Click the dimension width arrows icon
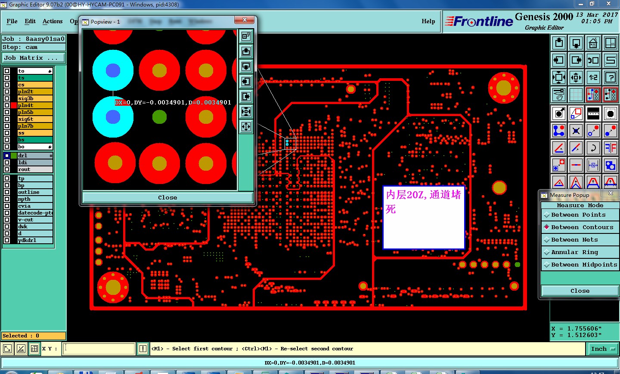Screen dimensions: 620x374 593,165
